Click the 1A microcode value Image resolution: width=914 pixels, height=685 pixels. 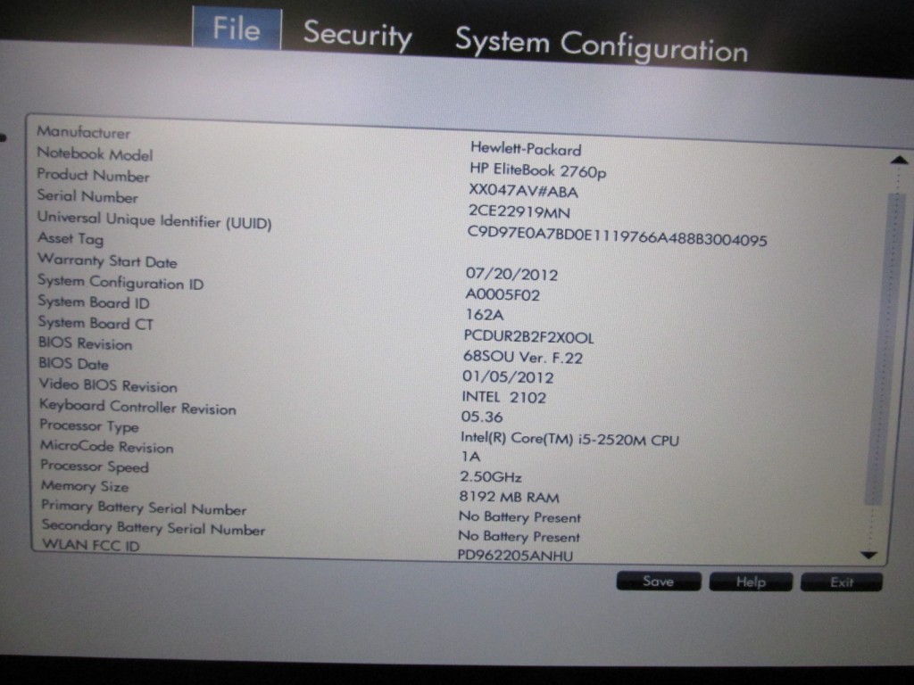470,457
